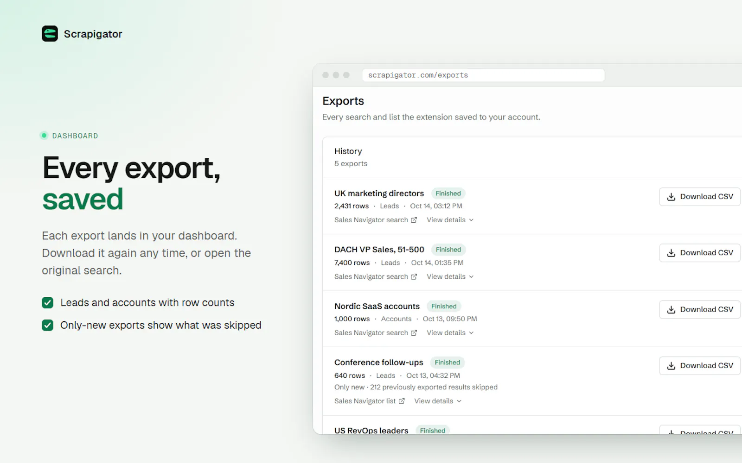Image resolution: width=742 pixels, height=463 pixels.
Task: Click the Finished badge on UK marketing directors
Action: [448, 194]
